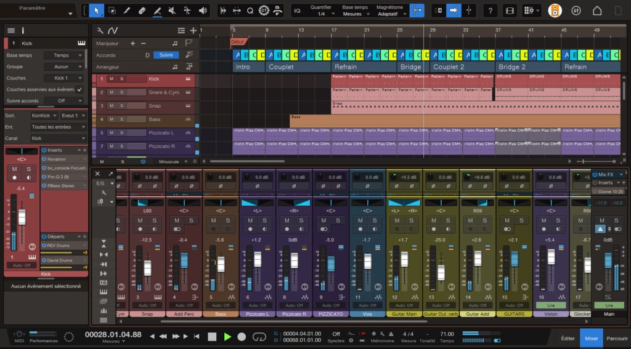Open the Base temps dropdown set to Temps
631x349 pixels.
[63, 55]
